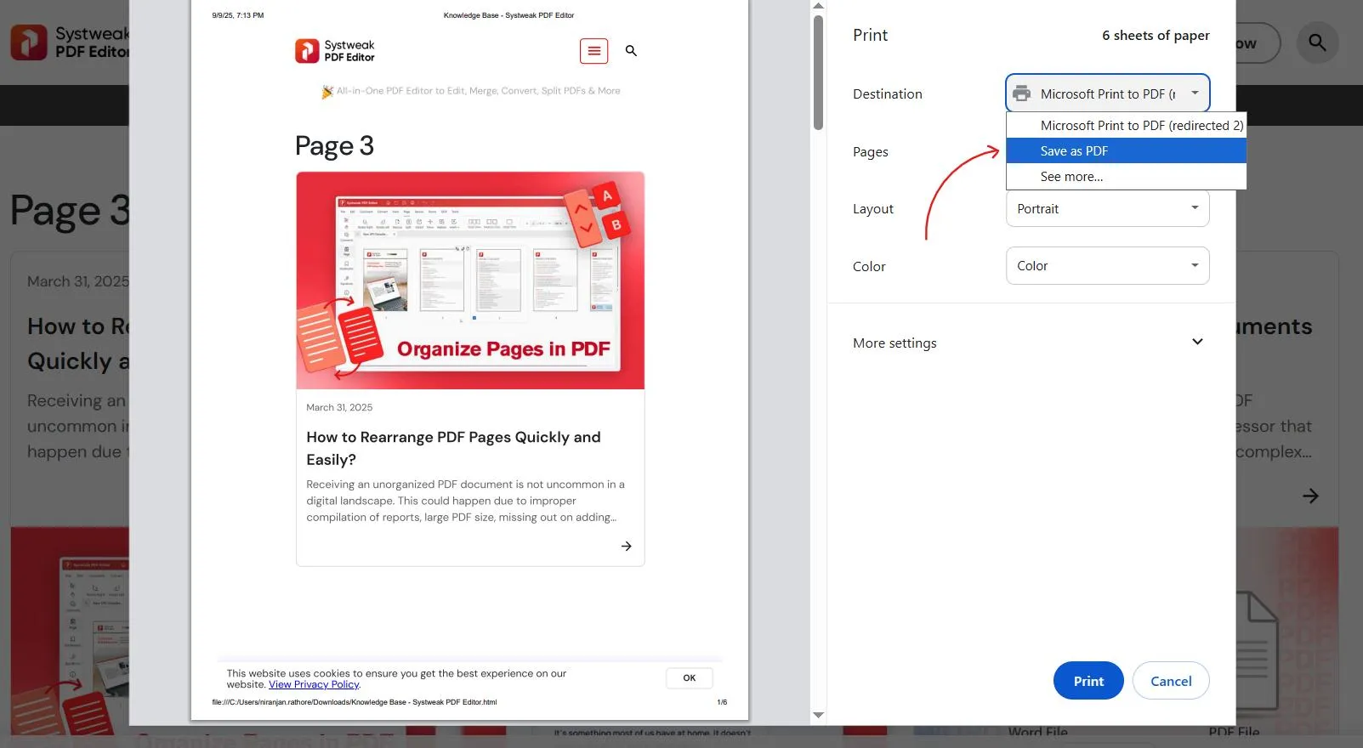
Task: Open the Layout Portrait dropdown
Action: (x=1107, y=208)
